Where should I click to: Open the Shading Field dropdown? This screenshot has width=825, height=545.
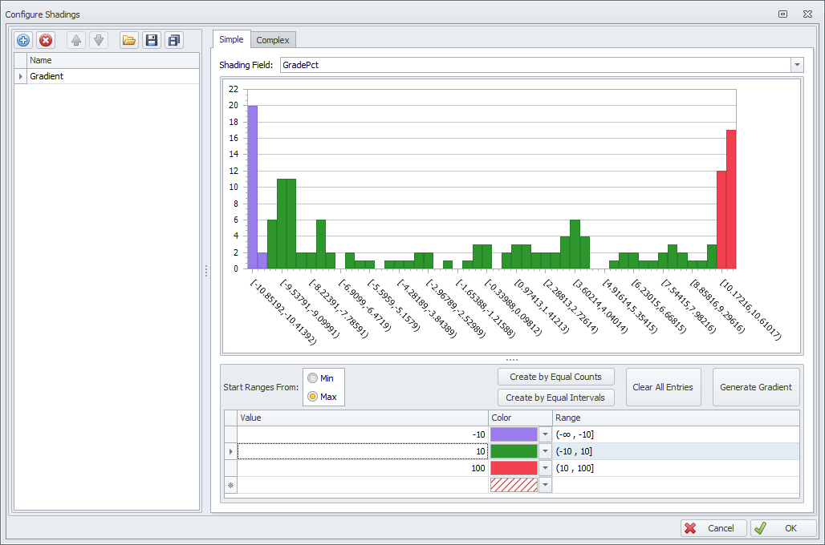797,65
